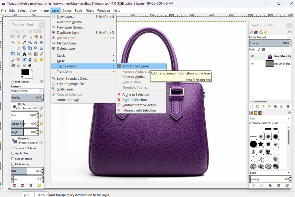The height and width of the screenshot is (197, 295).
Task: Select the Eraser tool
Action: tap(19, 60)
